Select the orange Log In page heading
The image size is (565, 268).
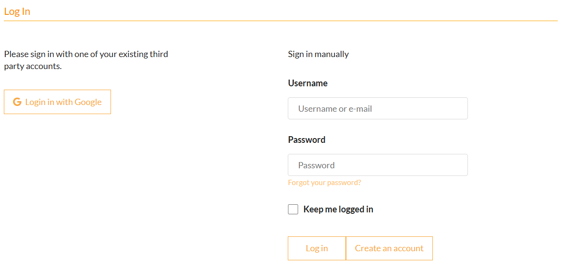pos(17,12)
